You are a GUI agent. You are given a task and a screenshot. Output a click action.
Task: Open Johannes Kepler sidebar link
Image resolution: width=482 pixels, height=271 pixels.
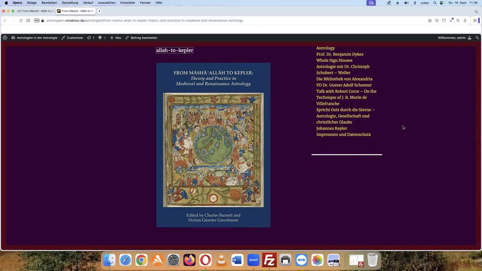pos(332,128)
